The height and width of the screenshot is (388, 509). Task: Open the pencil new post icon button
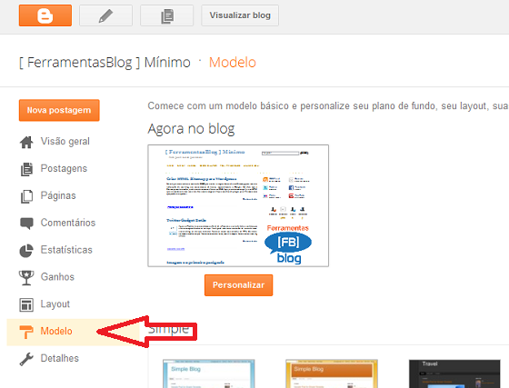pyautogui.click(x=105, y=15)
